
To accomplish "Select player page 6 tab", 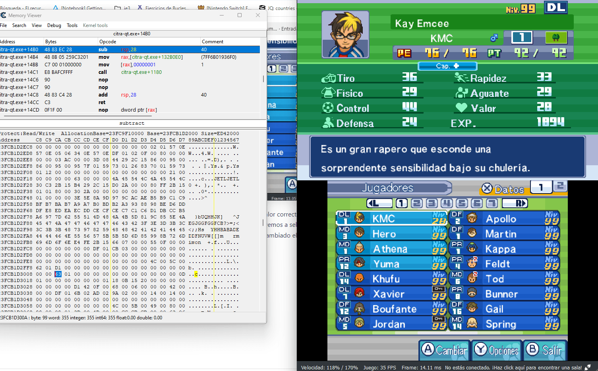I will tap(477, 203).
